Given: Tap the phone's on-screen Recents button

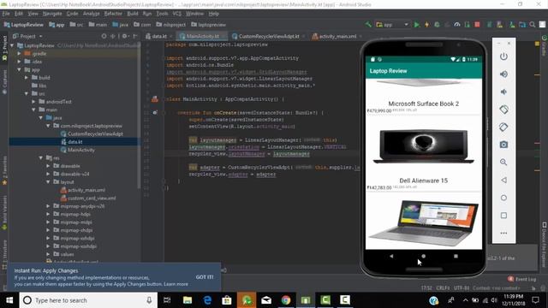Looking at the screenshot, I should (456, 256).
